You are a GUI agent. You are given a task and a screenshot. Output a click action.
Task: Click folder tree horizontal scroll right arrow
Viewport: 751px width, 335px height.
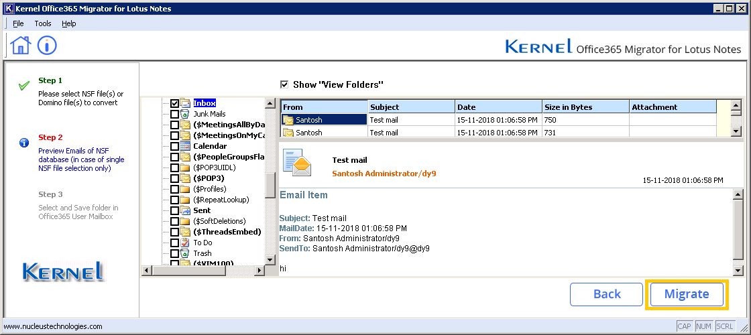coord(259,271)
